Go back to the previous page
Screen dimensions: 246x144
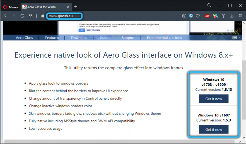click(x=6, y=16)
